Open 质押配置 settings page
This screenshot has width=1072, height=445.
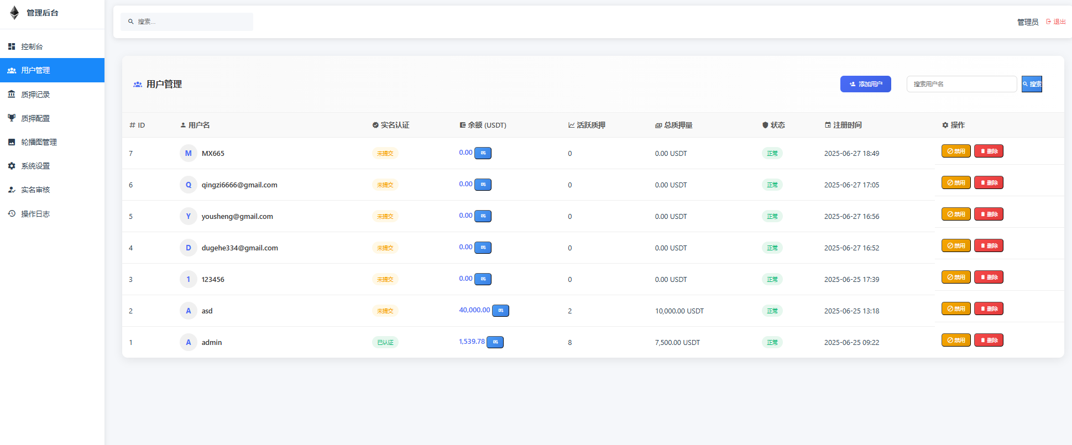pyautogui.click(x=35, y=118)
